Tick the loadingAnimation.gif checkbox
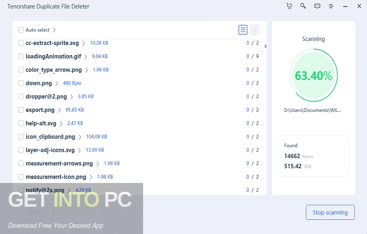 coord(21,56)
